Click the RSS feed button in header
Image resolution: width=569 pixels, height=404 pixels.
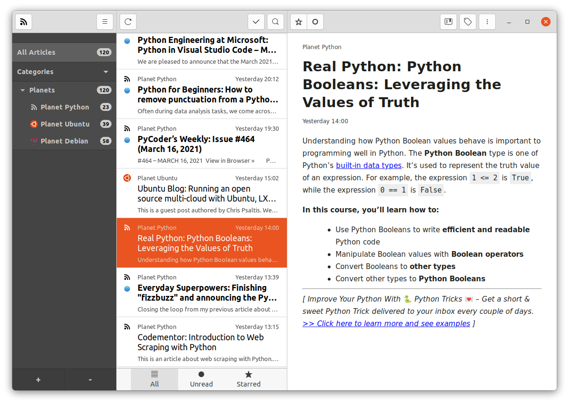[x=24, y=22]
